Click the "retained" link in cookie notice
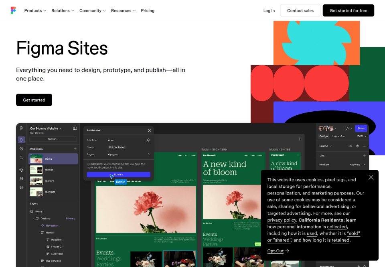 point(340,240)
